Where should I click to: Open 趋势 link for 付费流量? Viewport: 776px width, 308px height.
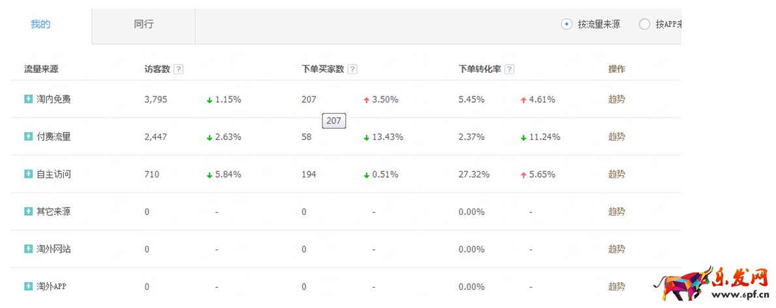pos(616,137)
